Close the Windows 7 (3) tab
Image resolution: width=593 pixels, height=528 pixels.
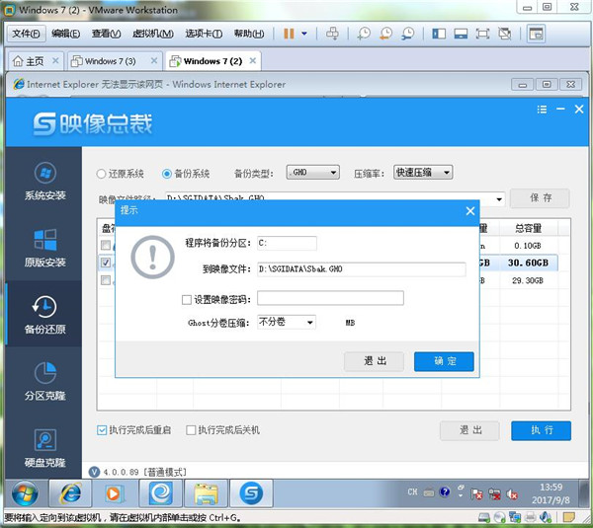[x=154, y=61]
